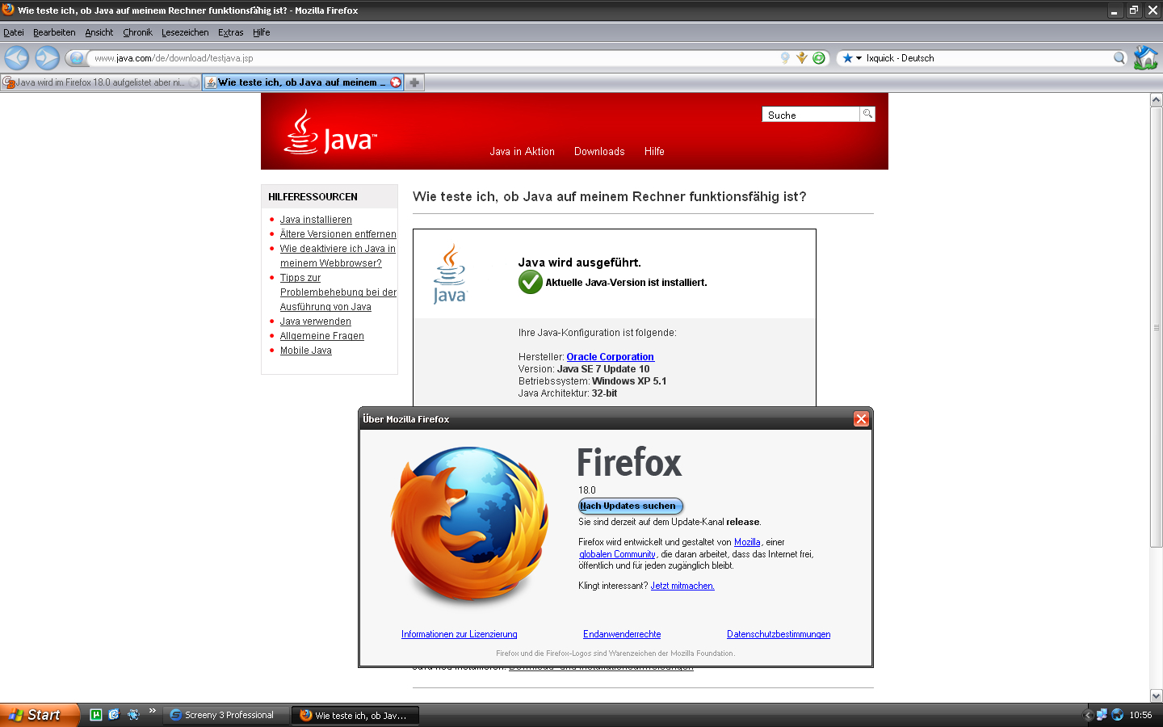Click the 'Oracle Corporation' link
The width and height of the screenshot is (1163, 727).
(610, 357)
